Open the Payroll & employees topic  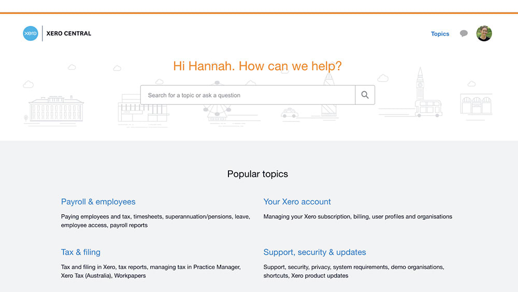point(98,202)
